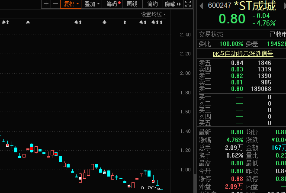Click 卖二 price 0.81
286x193 pixels.
(237, 82)
